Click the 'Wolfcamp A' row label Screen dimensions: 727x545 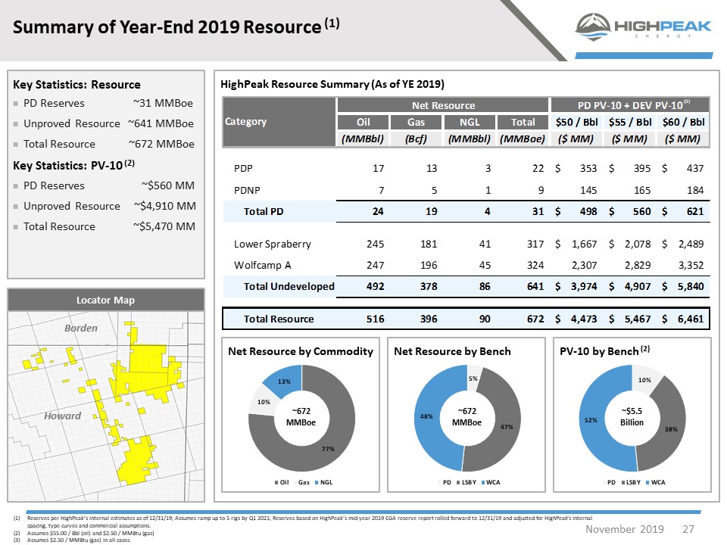pos(263,265)
